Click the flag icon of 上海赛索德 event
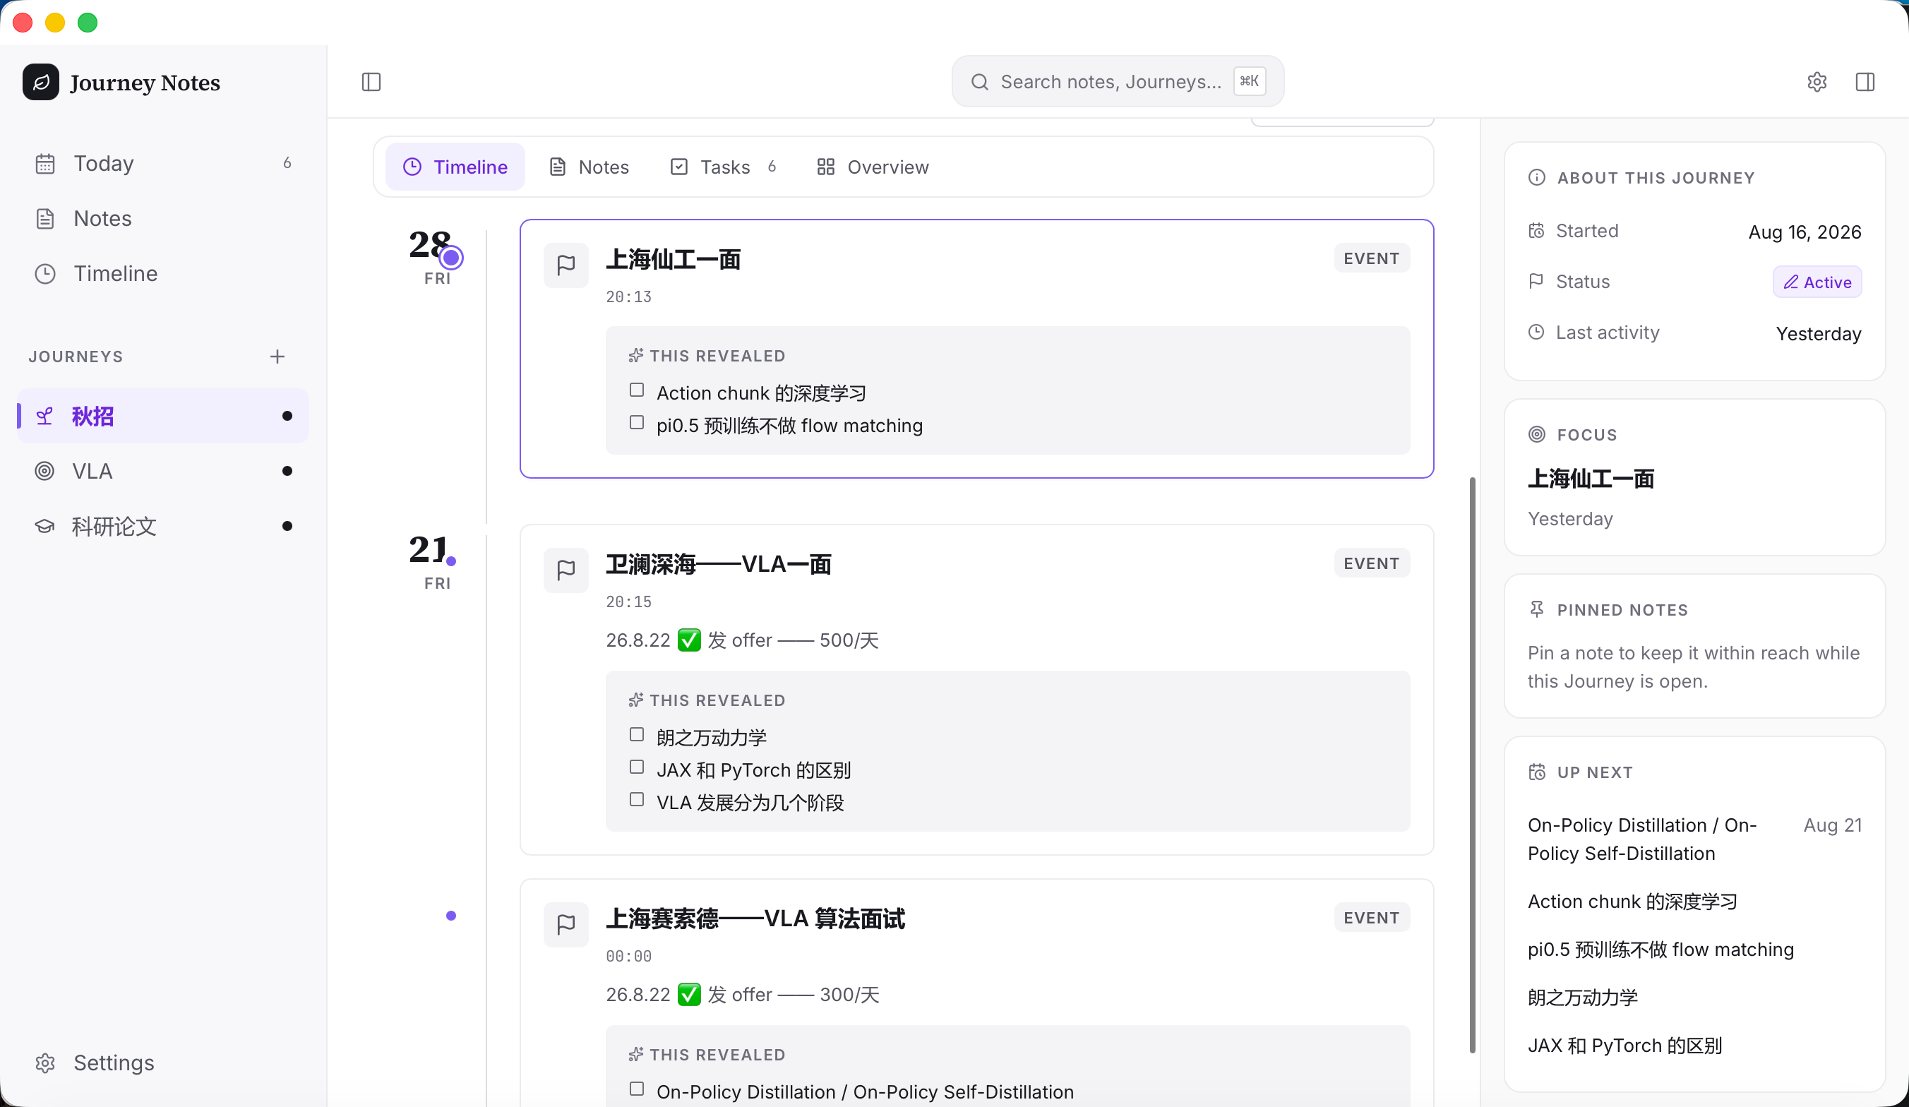1909x1107 pixels. click(x=566, y=924)
